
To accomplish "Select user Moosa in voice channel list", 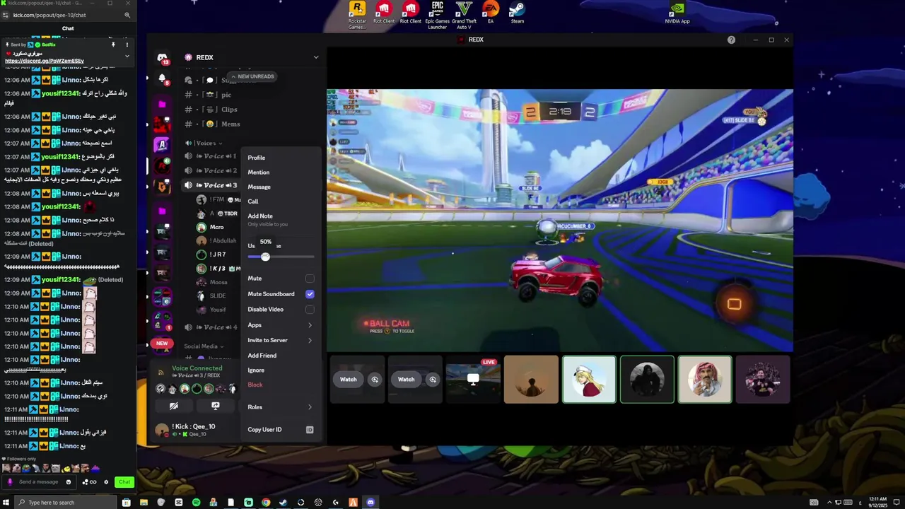I will click(218, 282).
